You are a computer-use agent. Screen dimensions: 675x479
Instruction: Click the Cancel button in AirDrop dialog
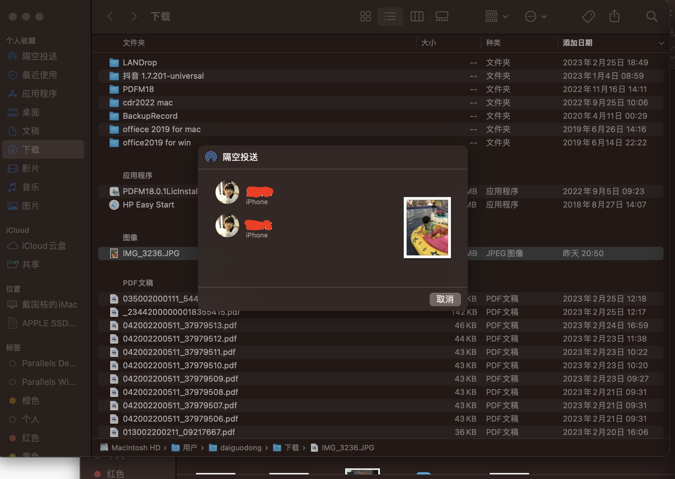445,299
